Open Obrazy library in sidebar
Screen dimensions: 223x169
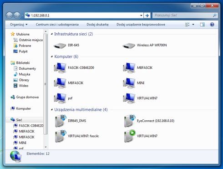tap(21, 80)
